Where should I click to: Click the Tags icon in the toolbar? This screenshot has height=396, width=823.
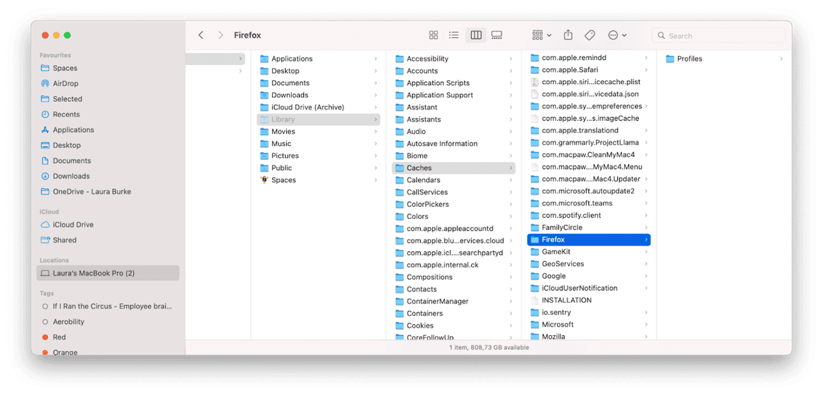point(590,34)
